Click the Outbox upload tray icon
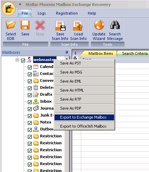 36,129
